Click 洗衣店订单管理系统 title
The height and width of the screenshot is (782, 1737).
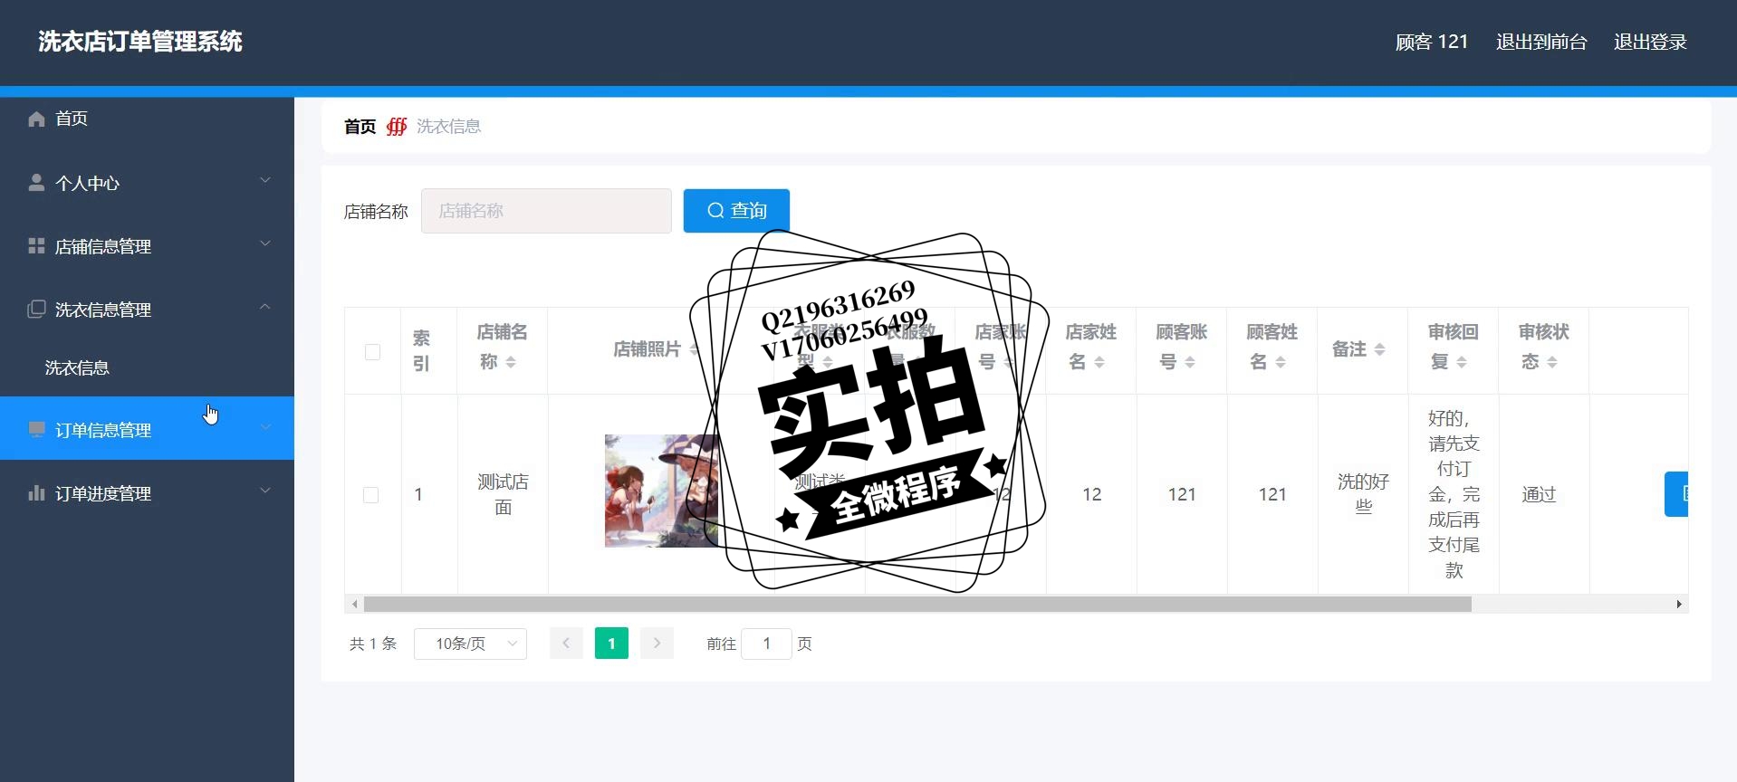pos(140,42)
